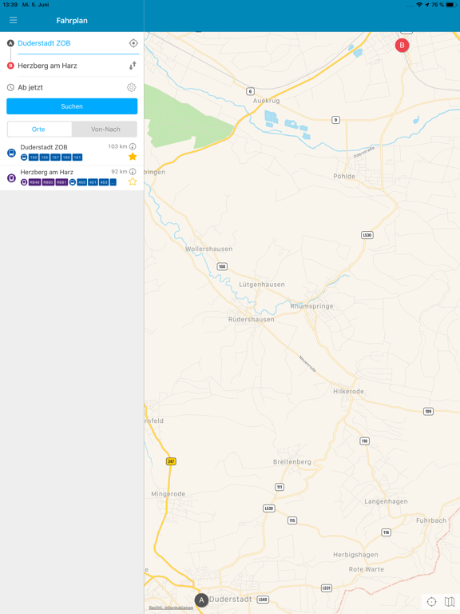Start the search with Suchen button

click(x=72, y=106)
